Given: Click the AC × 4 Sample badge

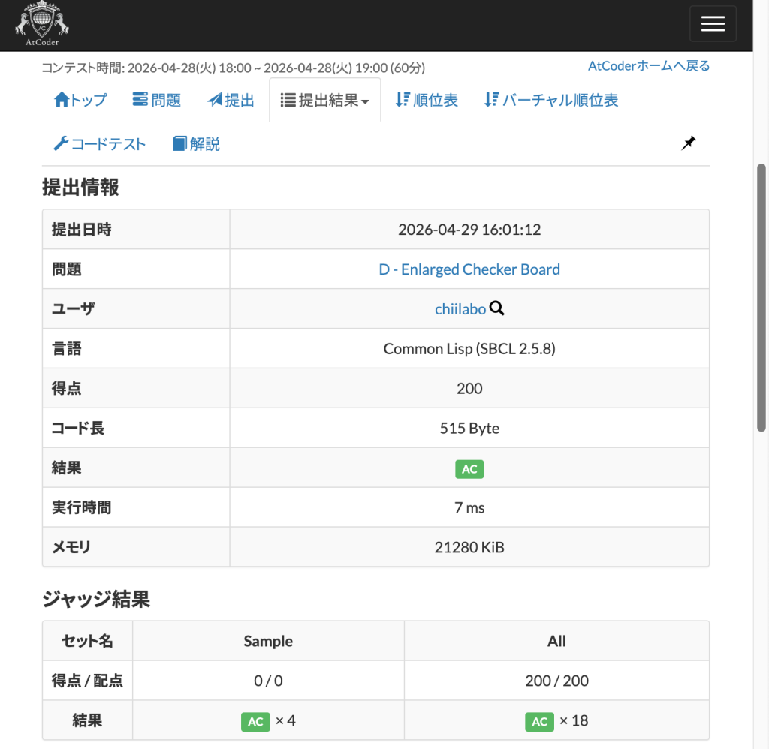Looking at the screenshot, I should coord(255,721).
